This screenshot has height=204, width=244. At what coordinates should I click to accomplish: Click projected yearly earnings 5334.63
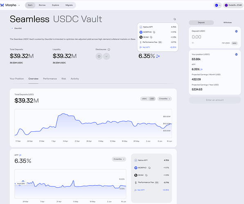pyautogui.click(x=197, y=89)
